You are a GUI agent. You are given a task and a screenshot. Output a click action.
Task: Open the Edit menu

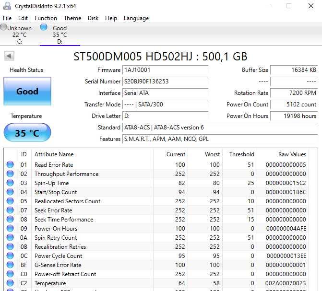click(23, 18)
